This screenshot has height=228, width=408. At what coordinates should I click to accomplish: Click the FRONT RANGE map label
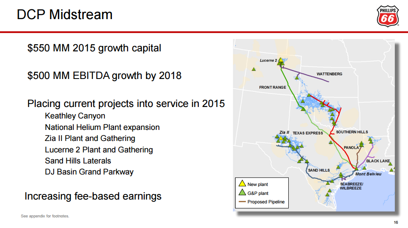click(x=273, y=87)
